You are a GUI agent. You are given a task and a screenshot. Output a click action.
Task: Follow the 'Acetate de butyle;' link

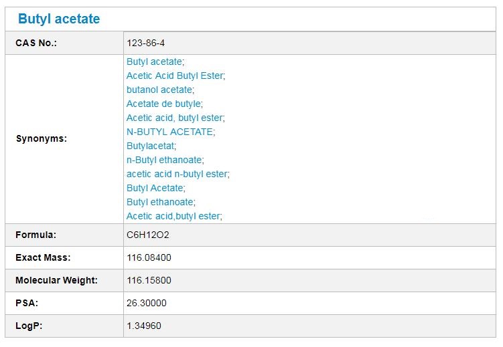164,104
